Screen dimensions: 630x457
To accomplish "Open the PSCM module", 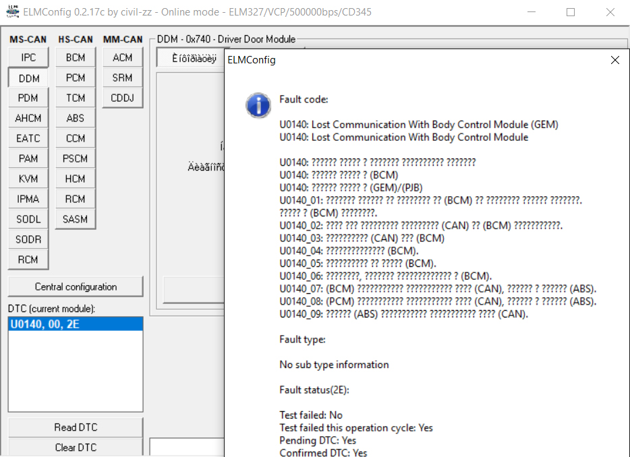I will click(76, 158).
